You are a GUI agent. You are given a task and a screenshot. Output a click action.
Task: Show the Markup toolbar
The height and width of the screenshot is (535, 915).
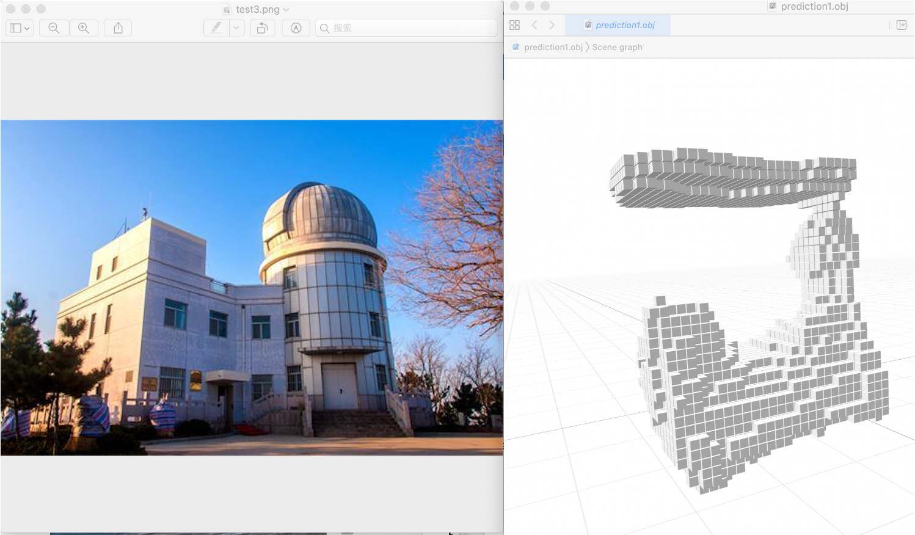coord(296,28)
